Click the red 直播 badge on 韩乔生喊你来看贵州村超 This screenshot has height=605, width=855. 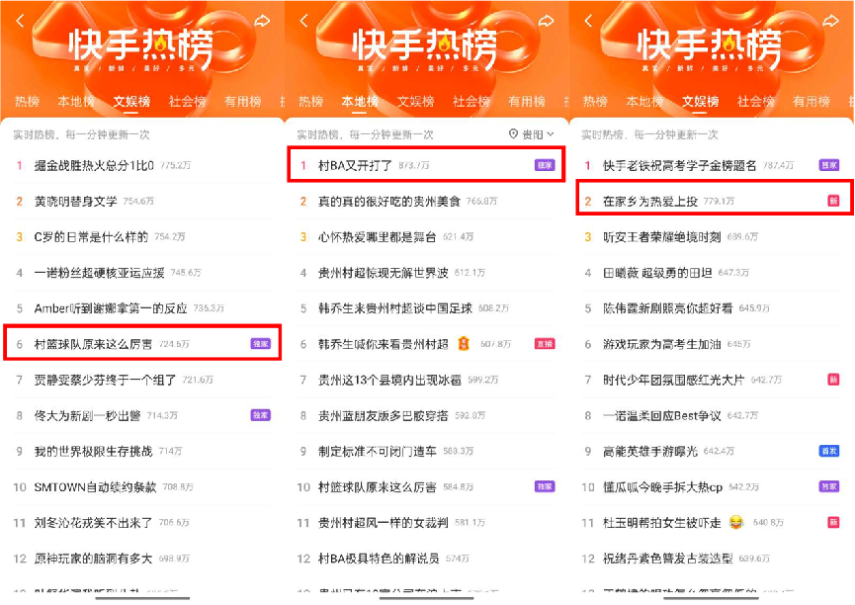click(x=545, y=344)
